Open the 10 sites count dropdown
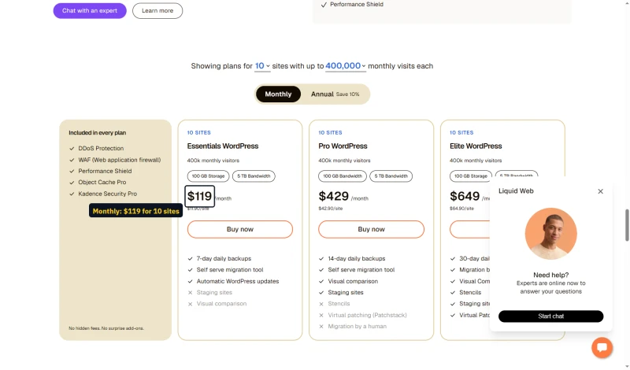 point(262,66)
